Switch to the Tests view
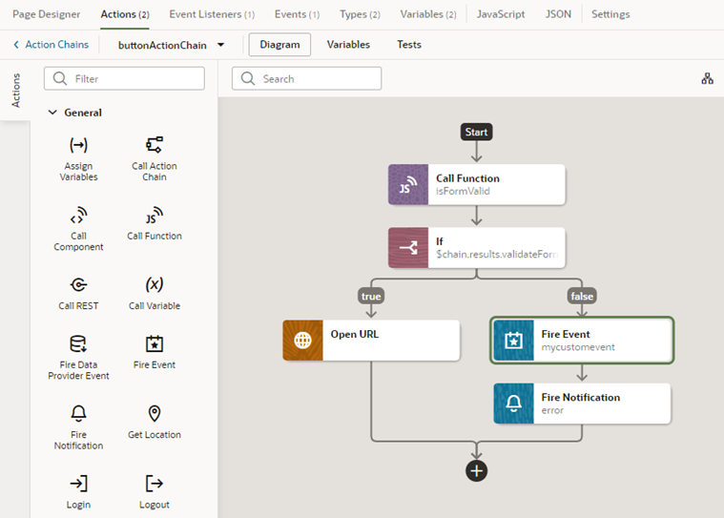Image resolution: width=724 pixels, height=518 pixels. pyautogui.click(x=409, y=44)
